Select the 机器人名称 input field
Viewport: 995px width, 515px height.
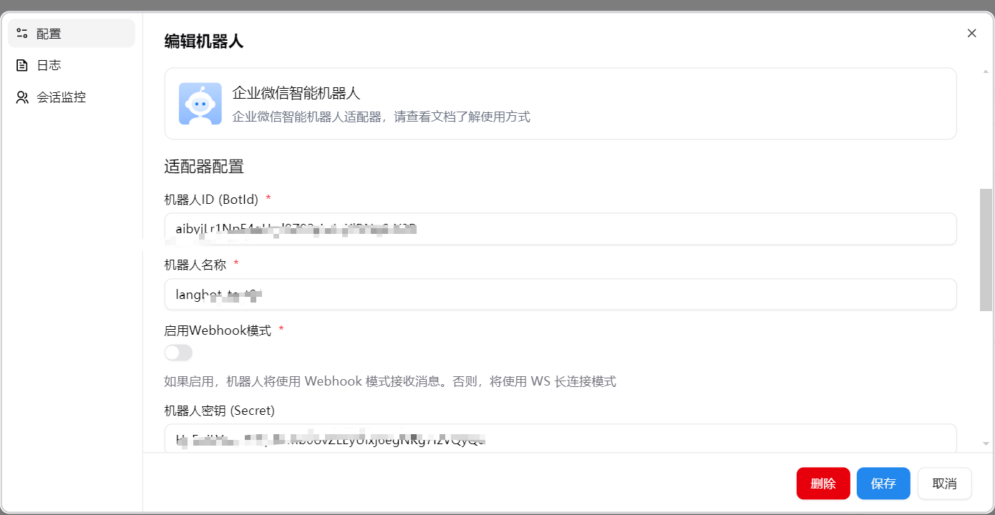558,294
